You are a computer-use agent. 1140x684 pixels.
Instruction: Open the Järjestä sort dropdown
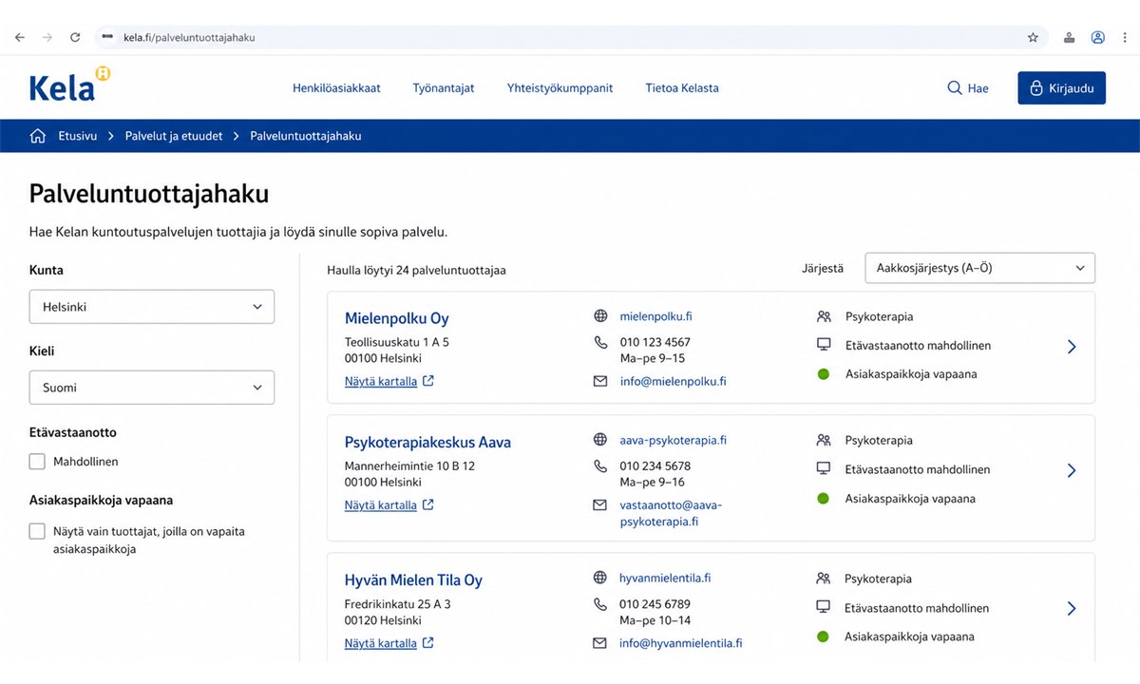click(x=979, y=268)
